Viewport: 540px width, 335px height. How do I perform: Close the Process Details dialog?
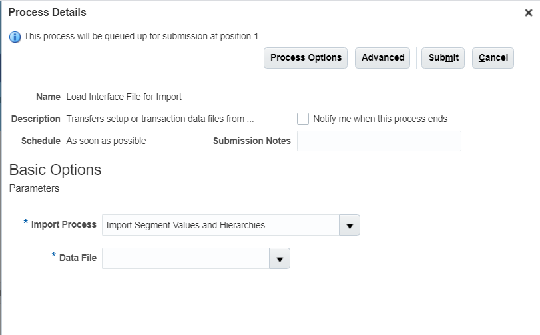[528, 13]
